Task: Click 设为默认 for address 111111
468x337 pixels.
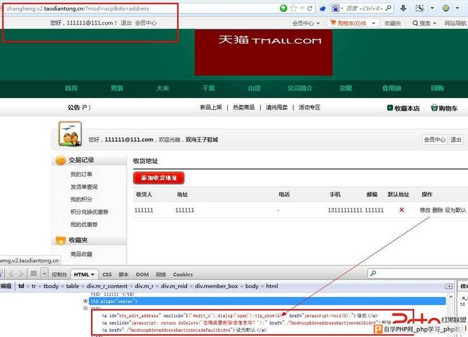Action: coord(455,210)
